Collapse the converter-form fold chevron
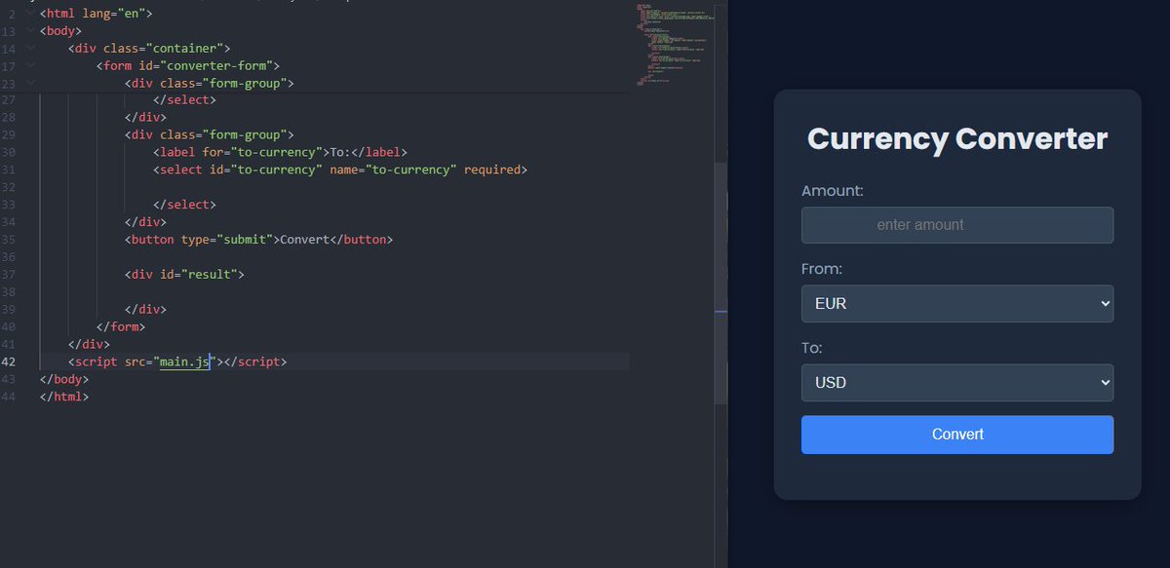This screenshot has width=1170, height=568. coord(30,66)
